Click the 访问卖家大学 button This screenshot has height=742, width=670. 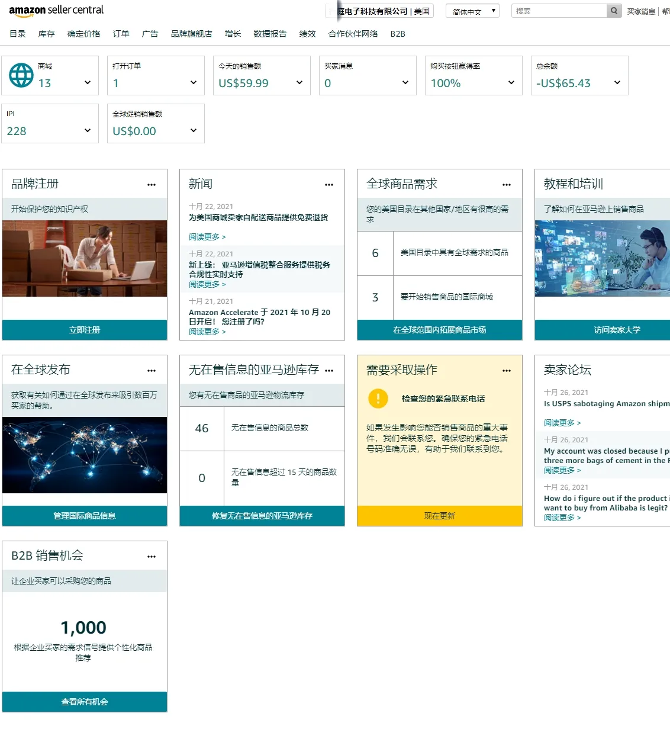[603, 330]
